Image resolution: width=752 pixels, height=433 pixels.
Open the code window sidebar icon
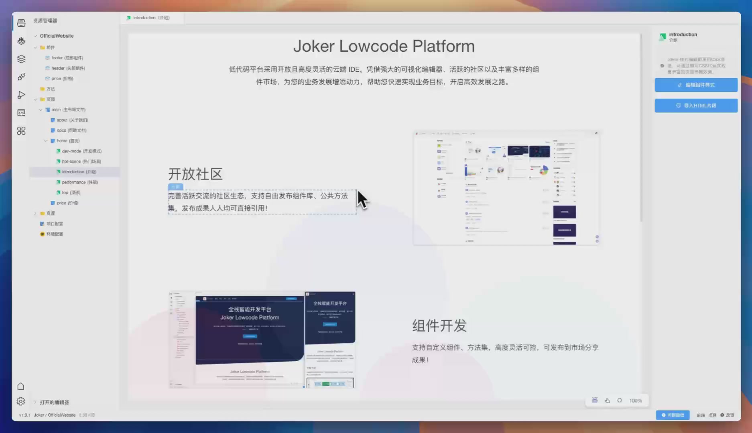tap(21, 113)
